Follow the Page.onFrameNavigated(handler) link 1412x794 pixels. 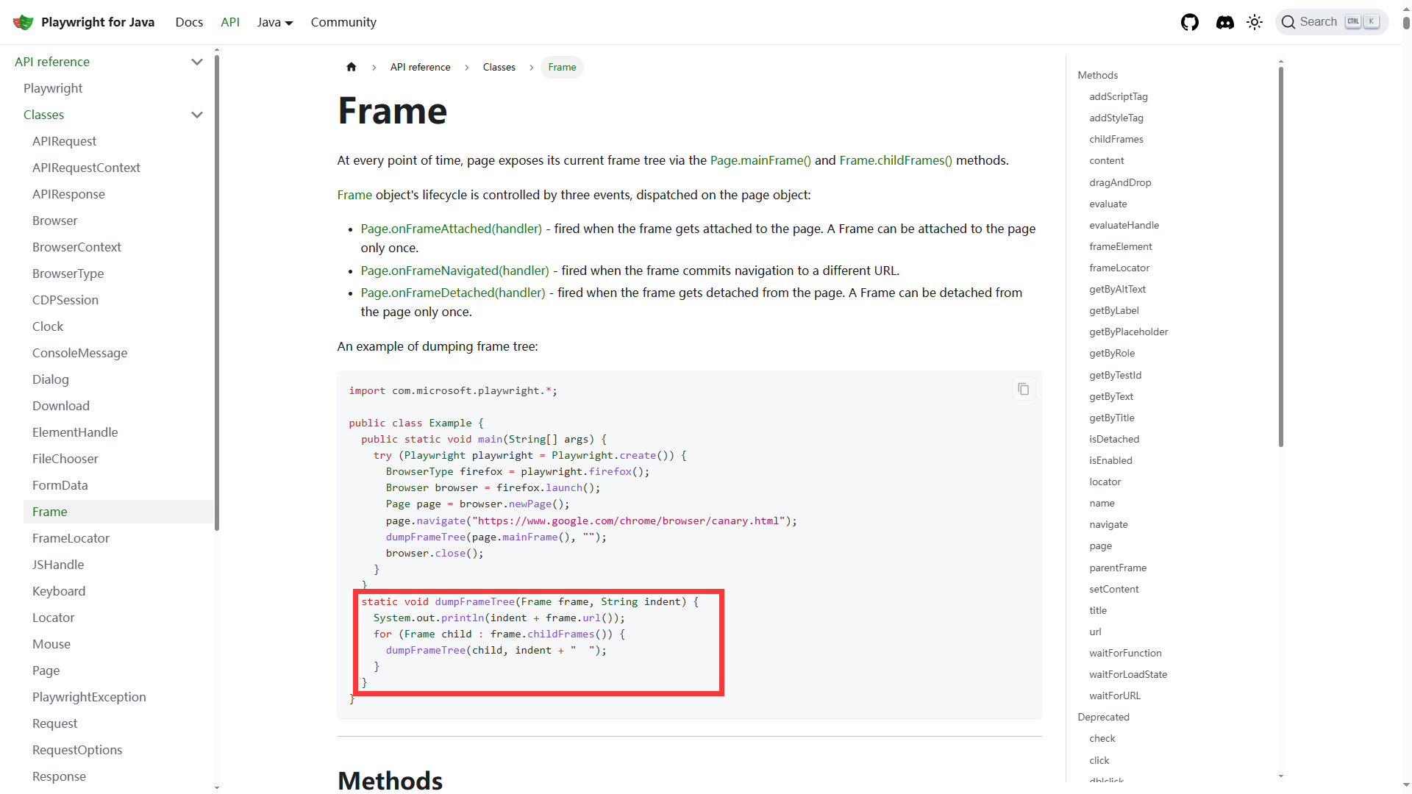[454, 271]
